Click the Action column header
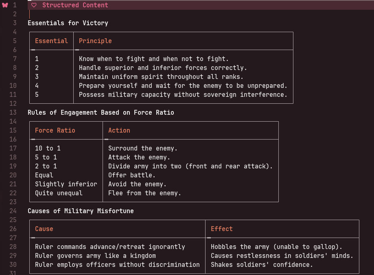 [x=119, y=131]
